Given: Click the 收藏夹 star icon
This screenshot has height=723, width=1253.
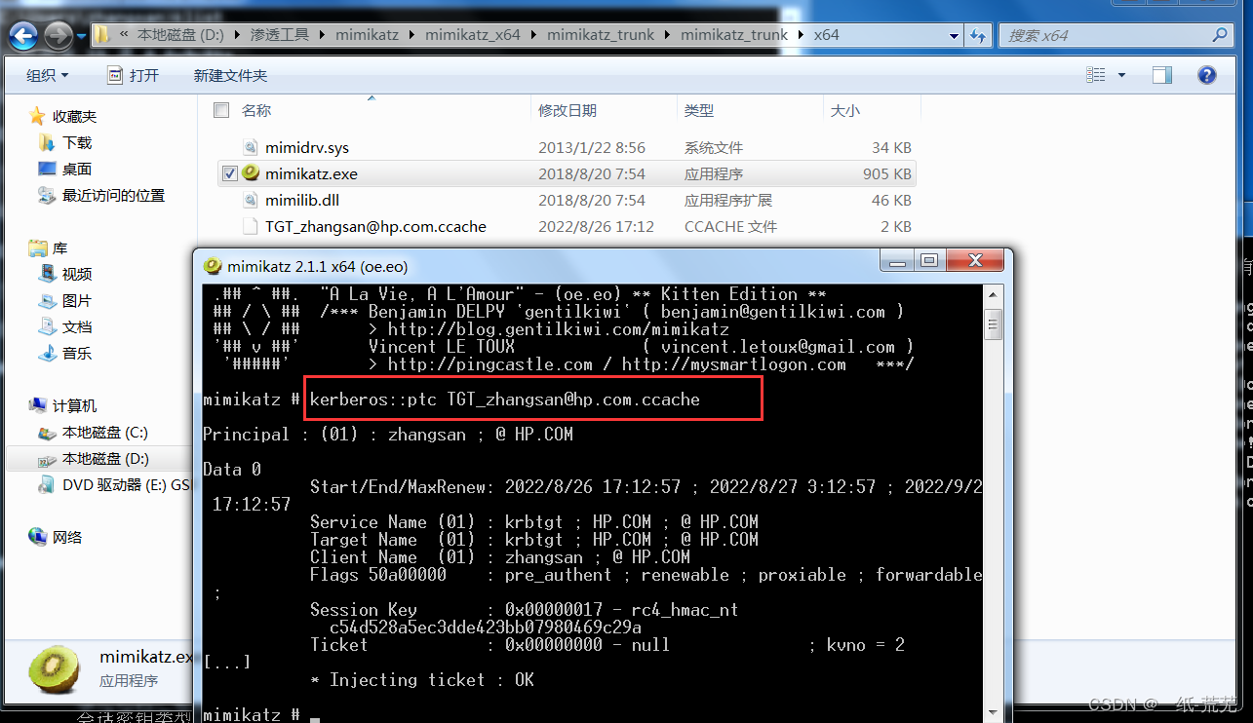Looking at the screenshot, I should 37,116.
